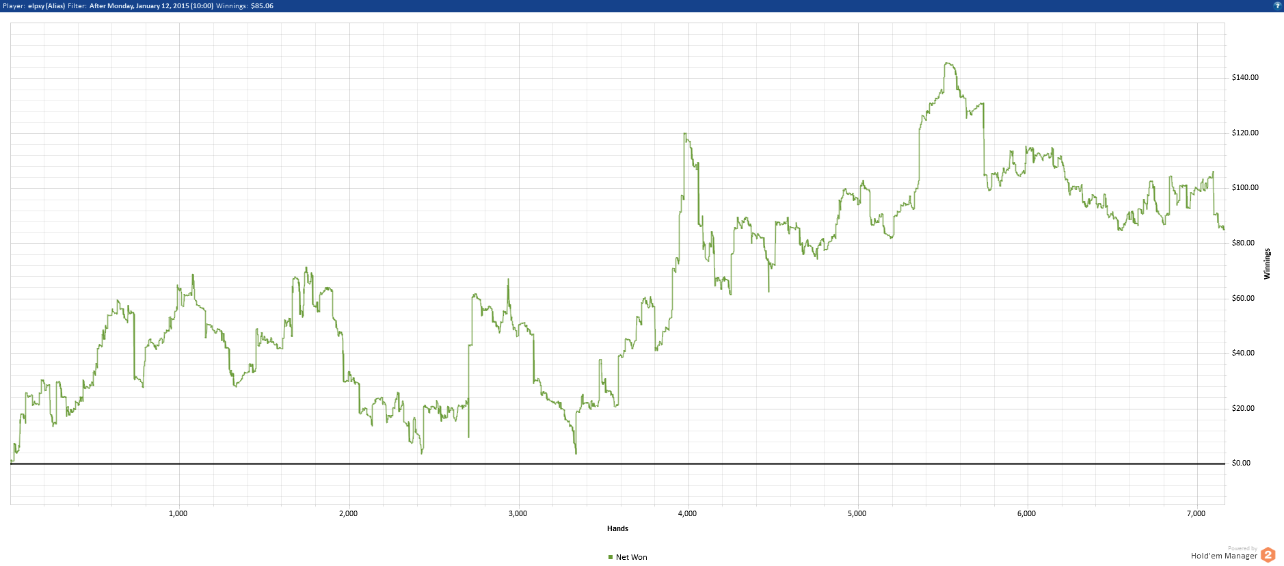Image resolution: width=1284 pixels, height=566 pixels.
Task: Click the filter date text in header
Action: [x=151, y=5]
